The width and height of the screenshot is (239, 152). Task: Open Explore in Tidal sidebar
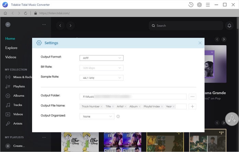(x=11, y=48)
